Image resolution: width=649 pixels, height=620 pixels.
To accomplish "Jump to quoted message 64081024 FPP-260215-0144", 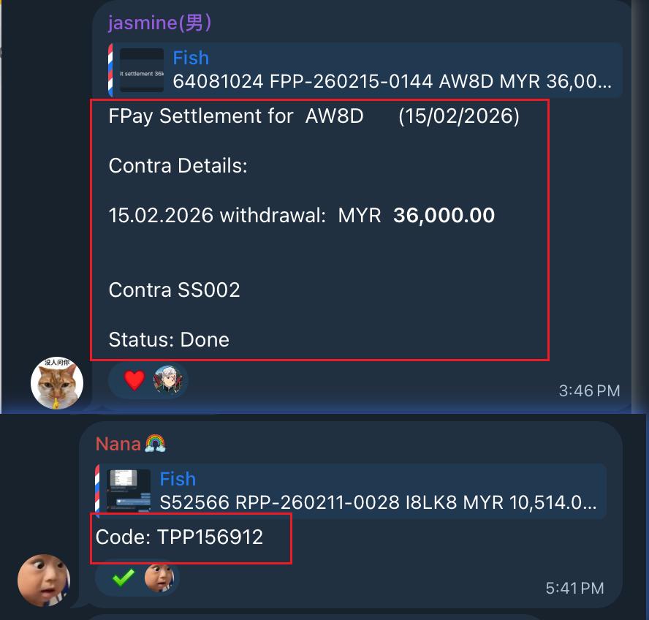I will pos(392,81).
